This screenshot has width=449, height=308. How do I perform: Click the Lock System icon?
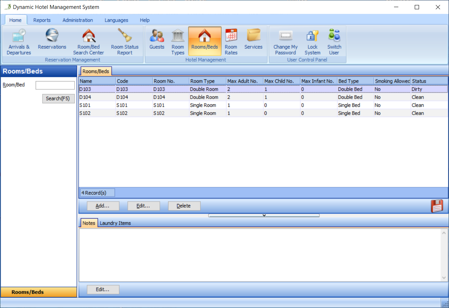[312, 42]
